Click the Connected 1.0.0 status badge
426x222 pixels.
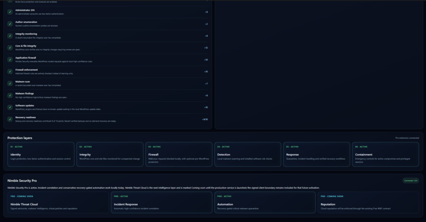[411, 180]
